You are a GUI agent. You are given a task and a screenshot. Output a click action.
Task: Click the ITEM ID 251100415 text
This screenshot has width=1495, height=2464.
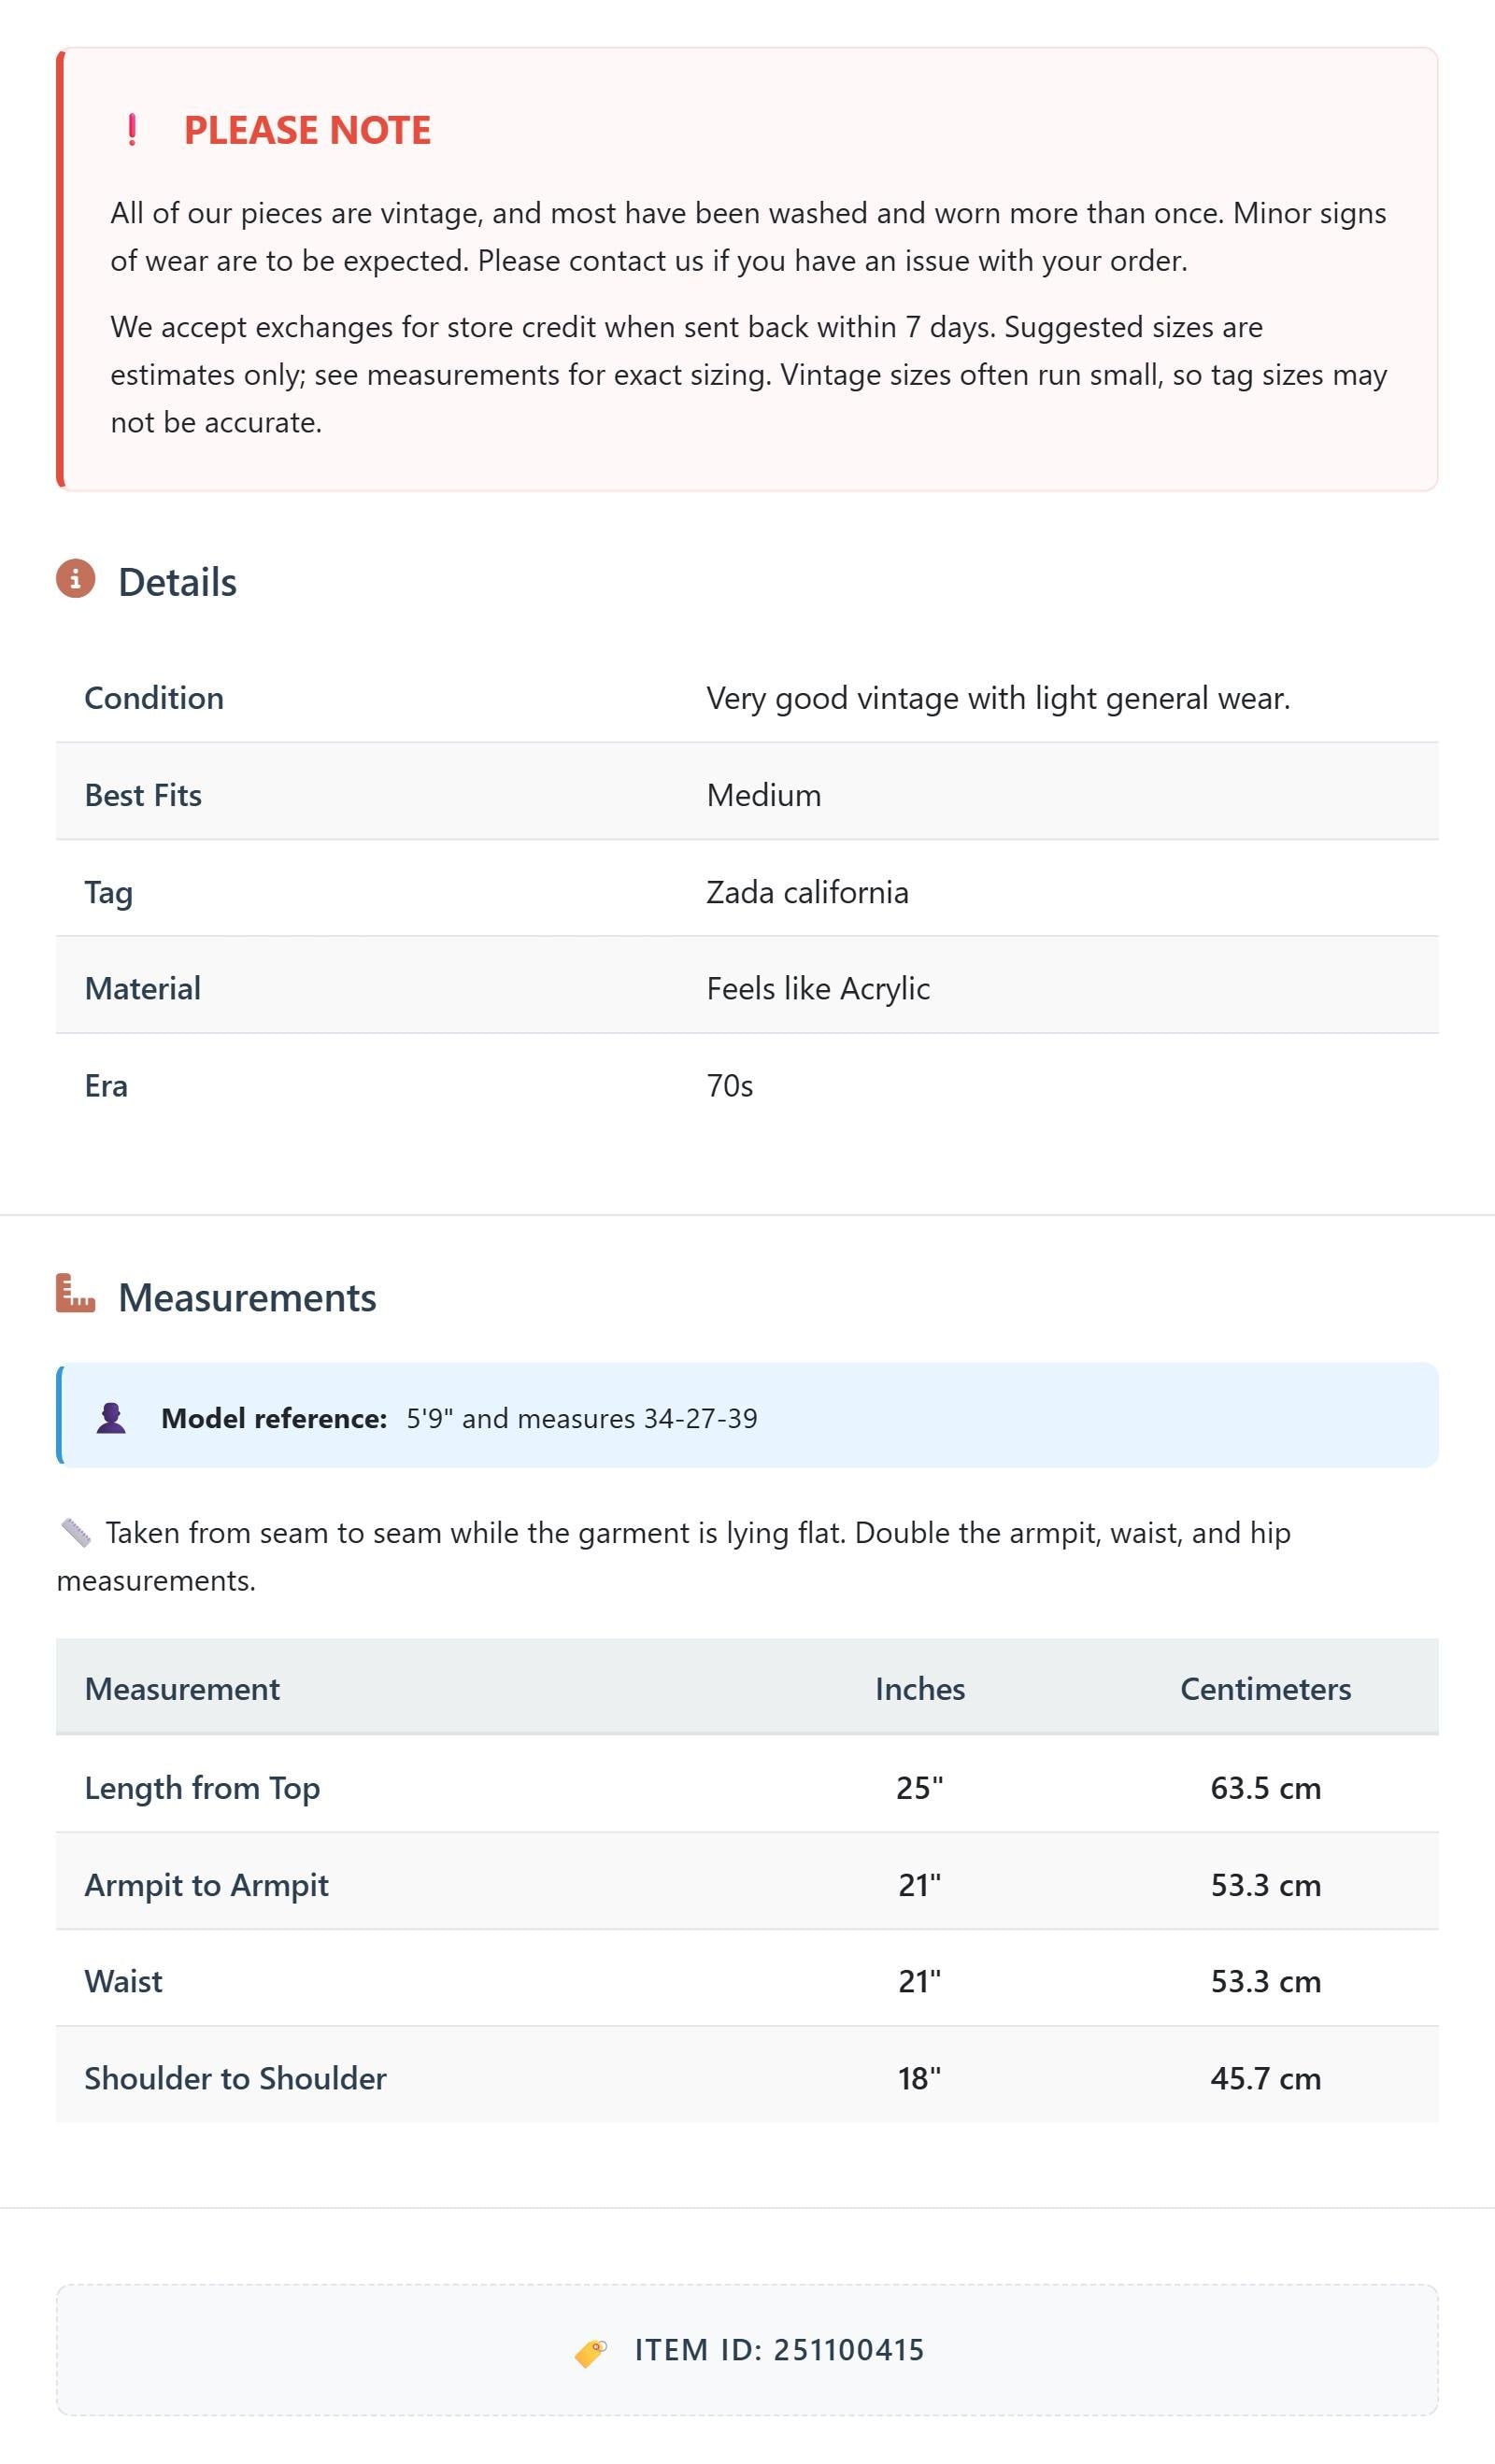coord(779,2349)
